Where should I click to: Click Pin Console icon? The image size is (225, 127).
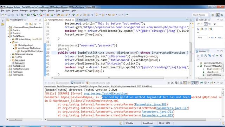tap(201, 83)
